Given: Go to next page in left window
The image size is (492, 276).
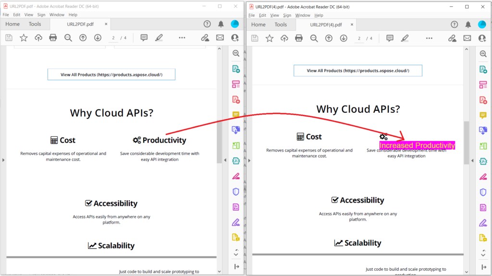Looking at the screenshot, I should pyautogui.click(x=98, y=37).
